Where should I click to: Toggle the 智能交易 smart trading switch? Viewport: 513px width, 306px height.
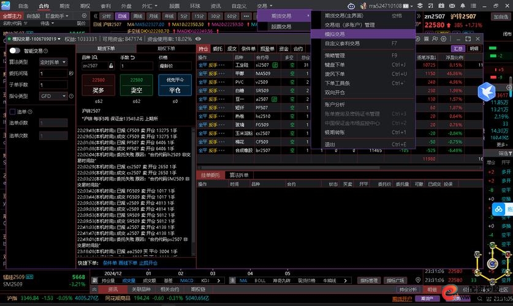coord(14,50)
